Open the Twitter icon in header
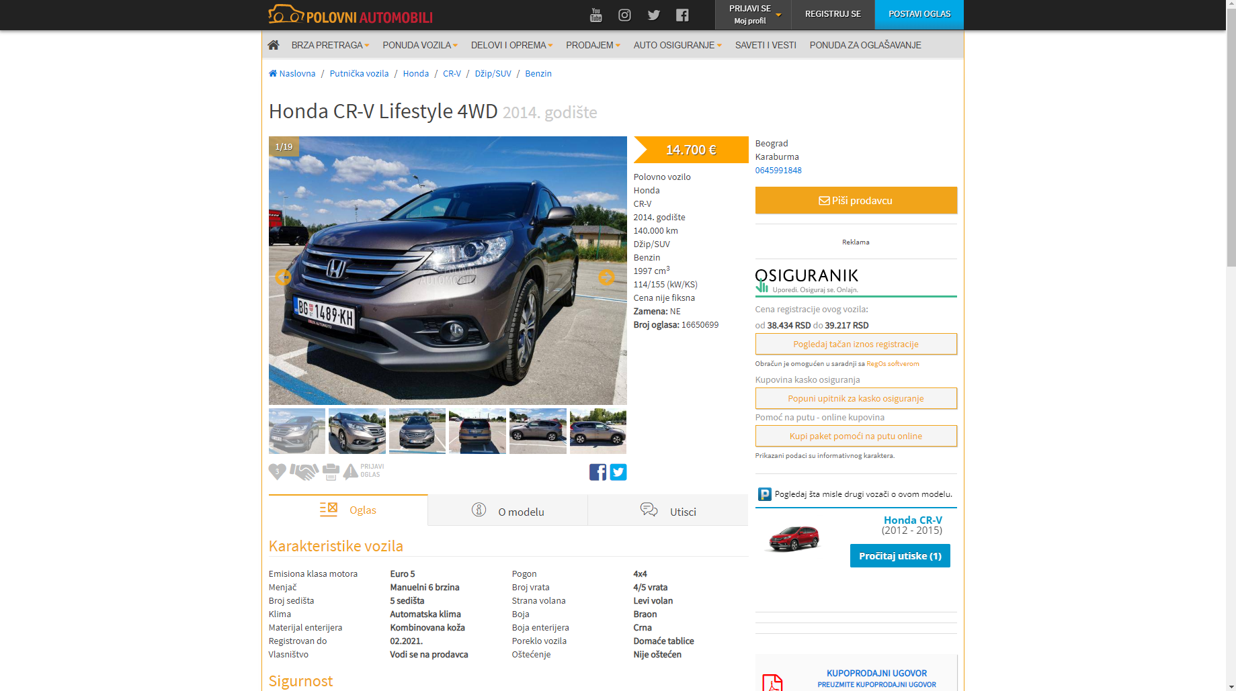The height and width of the screenshot is (691, 1236). (653, 15)
